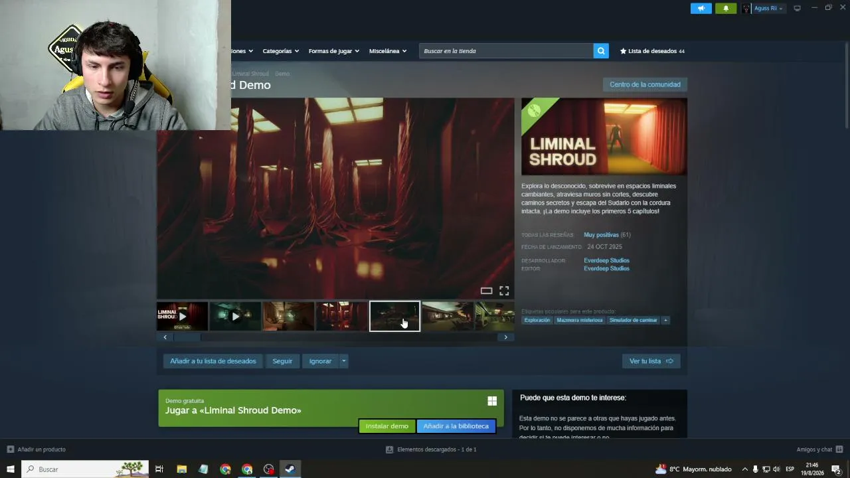
Task: Show hidden system tray icons
Action: pyautogui.click(x=744, y=469)
